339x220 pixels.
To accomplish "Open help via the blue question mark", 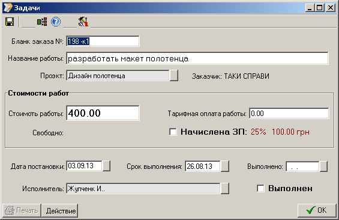I will 56,22.
